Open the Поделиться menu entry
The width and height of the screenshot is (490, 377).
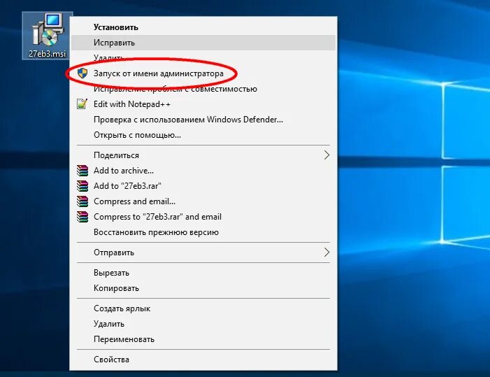point(203,155)
